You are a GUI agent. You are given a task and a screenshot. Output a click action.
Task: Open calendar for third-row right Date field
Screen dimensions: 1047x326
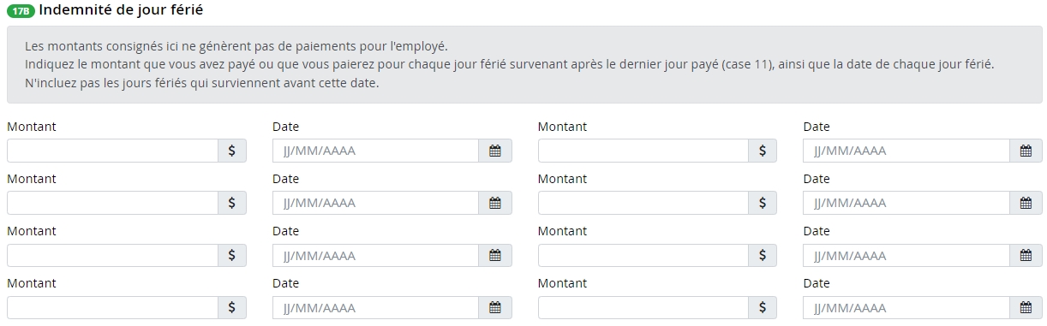1026,255
